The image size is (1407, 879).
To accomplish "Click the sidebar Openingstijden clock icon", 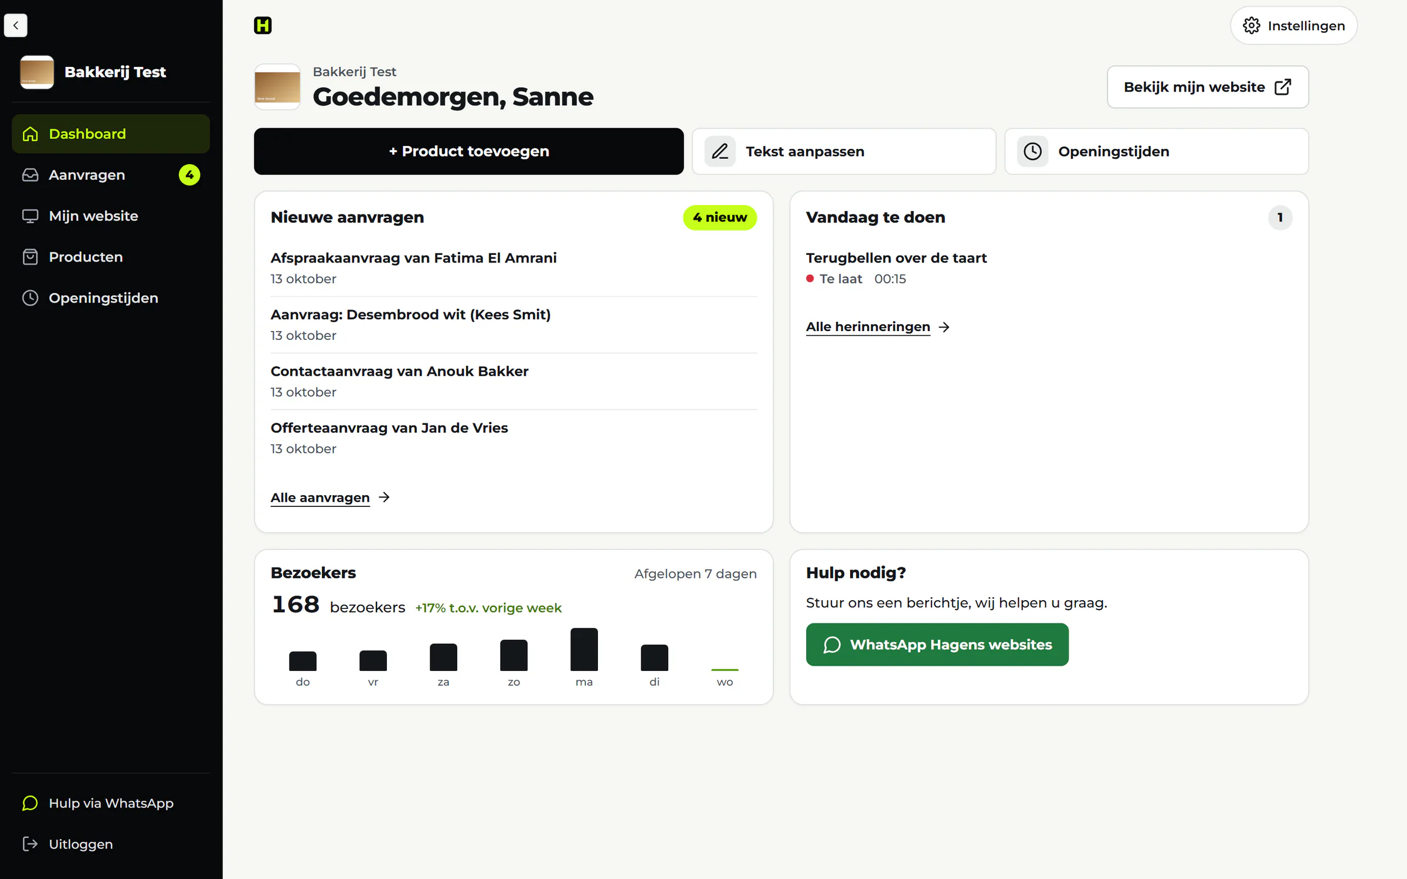I will pos(30,298).
